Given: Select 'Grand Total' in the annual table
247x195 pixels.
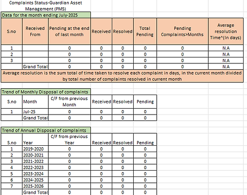Looking at the screenshot, I should pos(35,192).
